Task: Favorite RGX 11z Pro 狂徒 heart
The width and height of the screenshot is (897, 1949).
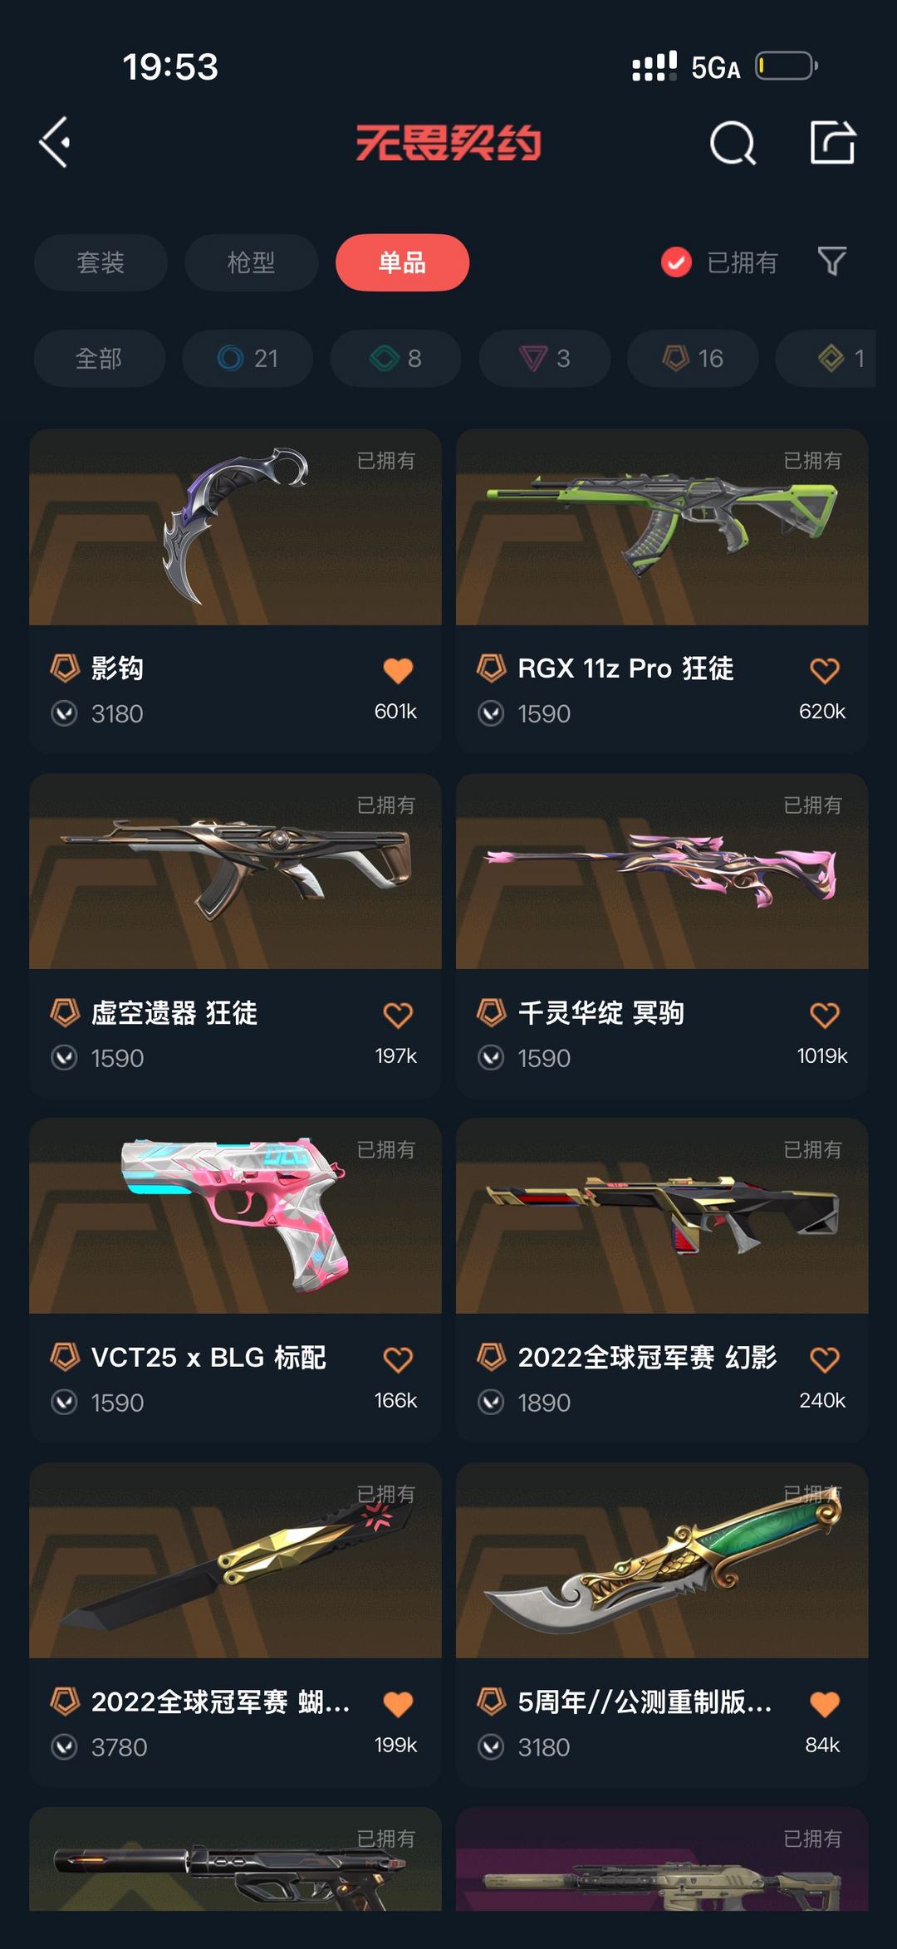Action: pyautogui.click(x=825, y=670)
